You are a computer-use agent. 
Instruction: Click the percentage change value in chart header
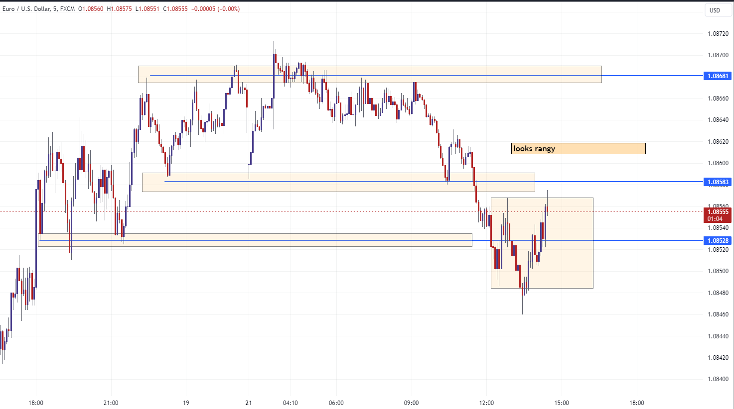click(227, 9)
